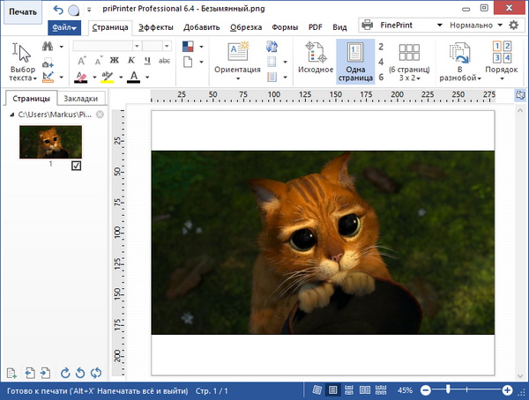
Task: Click the yellow highlighter tool icon
Action: coord(108,78)
